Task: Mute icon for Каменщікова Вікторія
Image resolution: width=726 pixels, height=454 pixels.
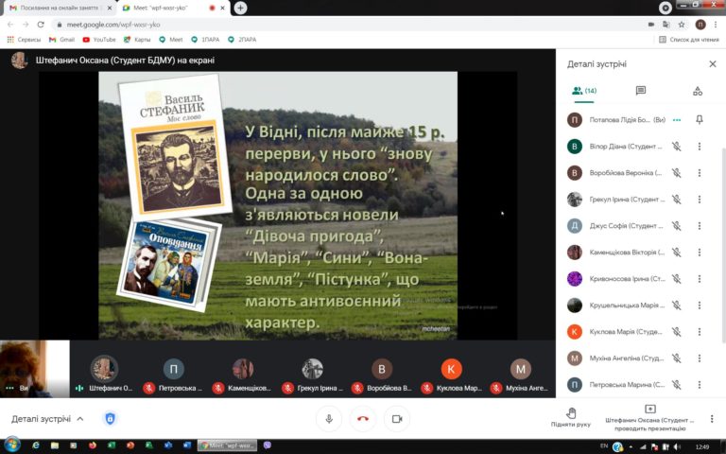Action: pyautogui.click(x=677, y=252)
